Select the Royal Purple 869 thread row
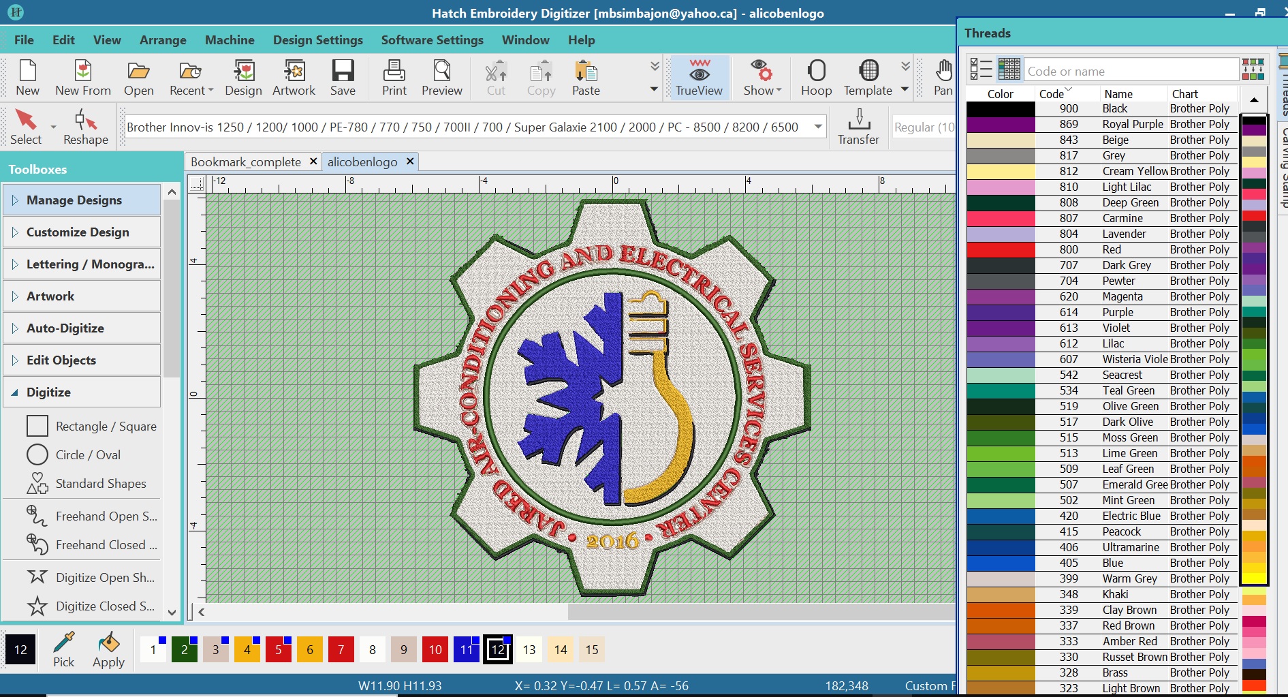 point(1101,124)
